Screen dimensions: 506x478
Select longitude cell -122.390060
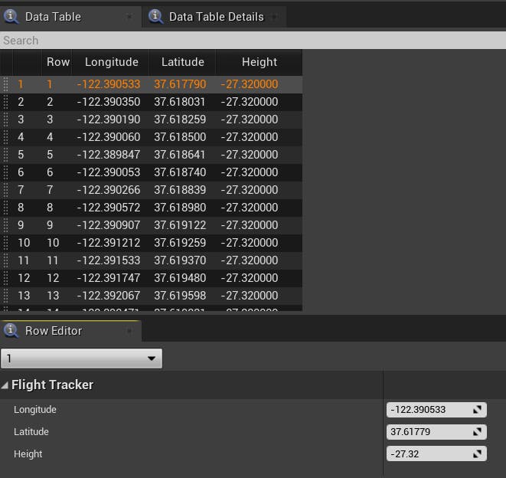click(x=109, y=137)
